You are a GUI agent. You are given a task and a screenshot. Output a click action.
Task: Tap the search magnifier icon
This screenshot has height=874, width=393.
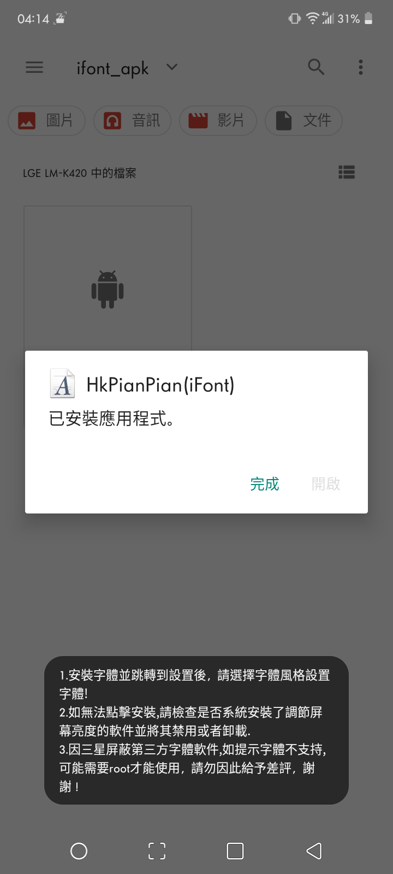[x=316, y=67]
